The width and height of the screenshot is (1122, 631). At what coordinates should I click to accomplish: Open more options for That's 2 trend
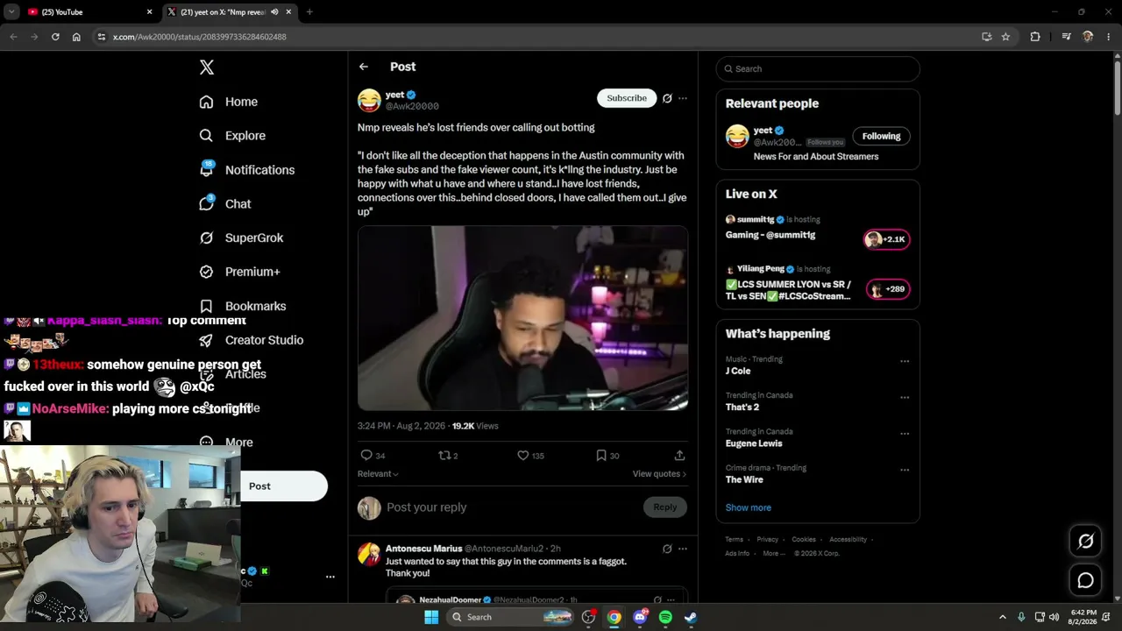click(x=905, y=397)
